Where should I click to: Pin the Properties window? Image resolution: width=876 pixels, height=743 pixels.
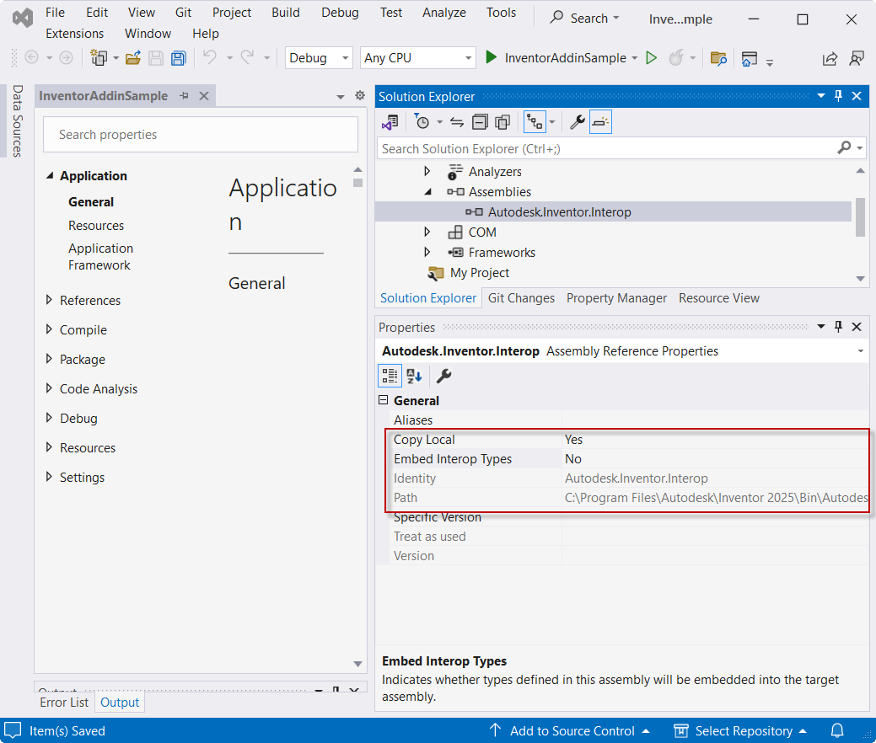(838, 327)
